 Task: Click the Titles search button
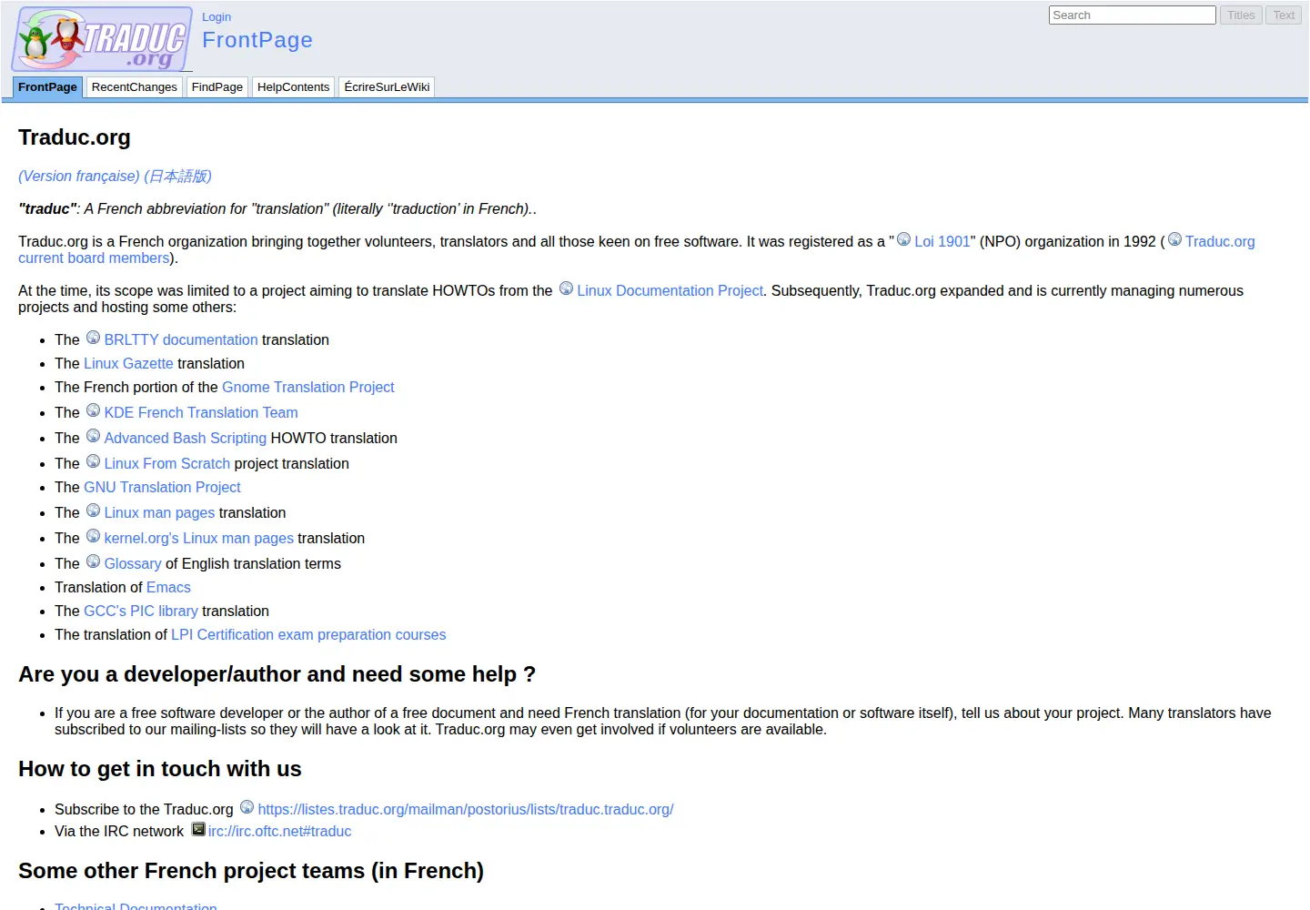[x=1241, y=15]
